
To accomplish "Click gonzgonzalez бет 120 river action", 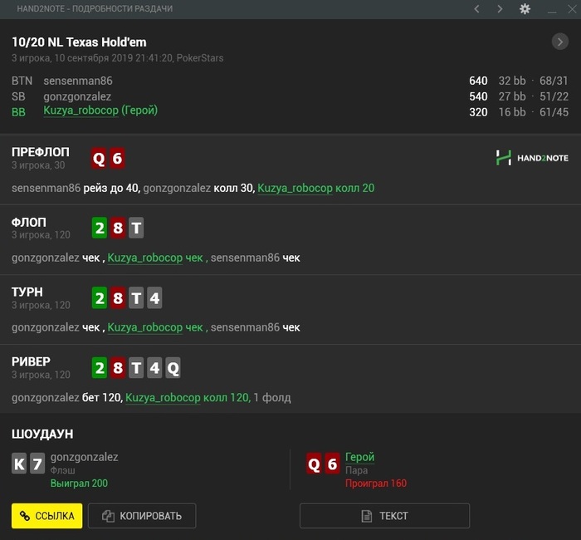I will click(66, 398).
